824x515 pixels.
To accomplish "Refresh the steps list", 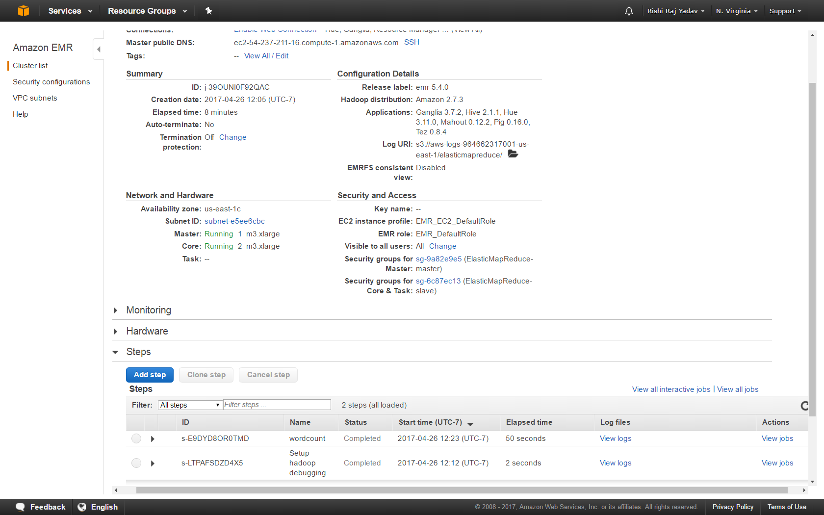I will tap(804, 406).
